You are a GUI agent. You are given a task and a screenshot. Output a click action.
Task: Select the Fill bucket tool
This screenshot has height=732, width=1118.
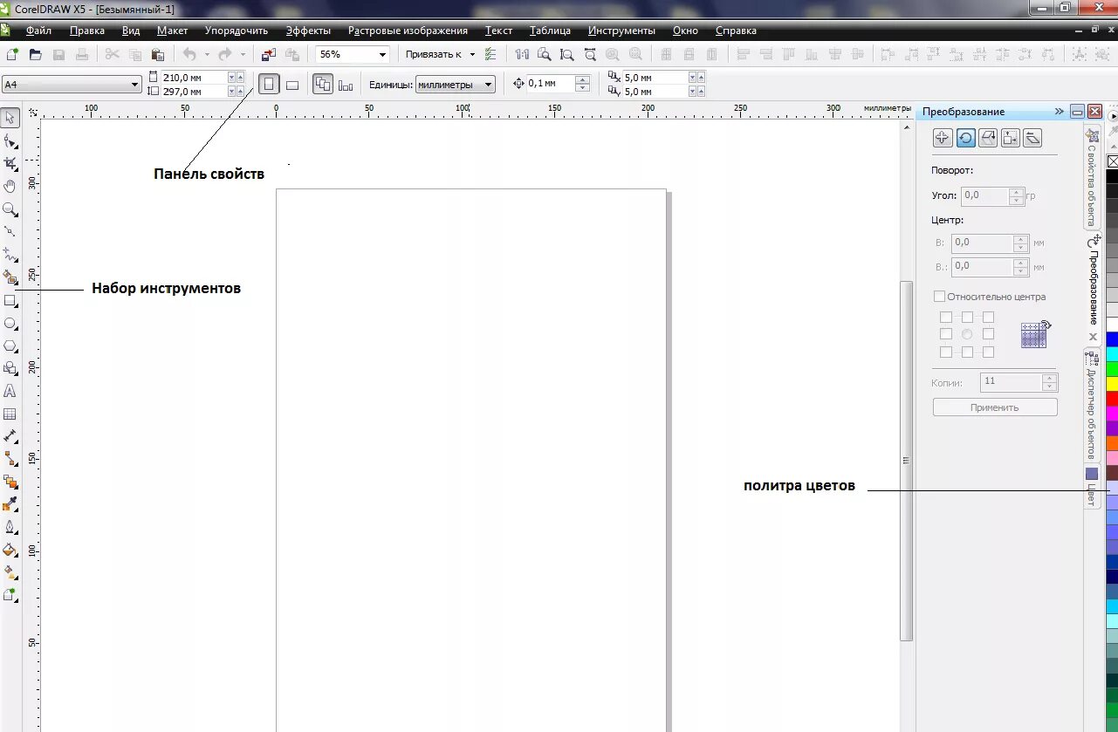[10, 551]
